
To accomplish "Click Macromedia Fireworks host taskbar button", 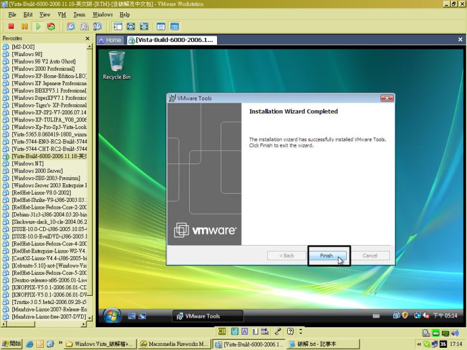I will [175, 344].
